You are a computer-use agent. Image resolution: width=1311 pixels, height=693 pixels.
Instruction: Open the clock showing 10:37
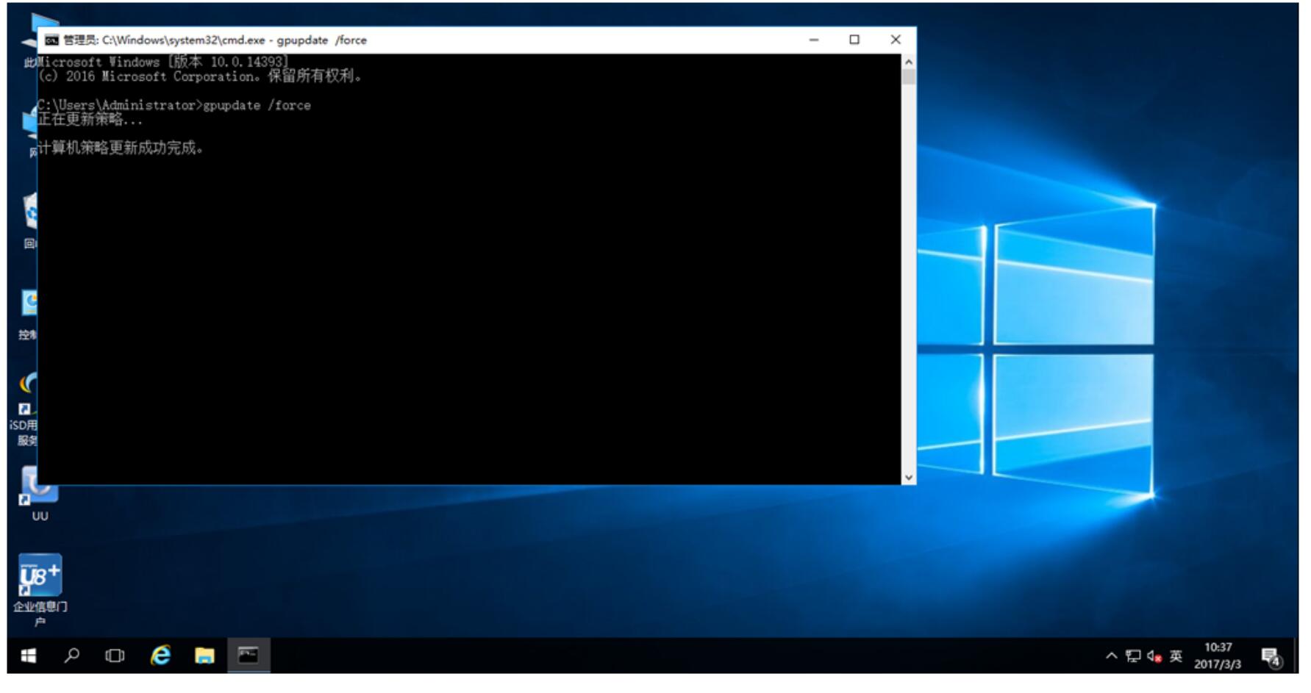(x=1218, y=656)
